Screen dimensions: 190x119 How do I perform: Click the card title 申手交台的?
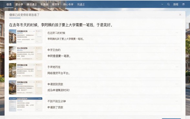click(x=54, y=50)
